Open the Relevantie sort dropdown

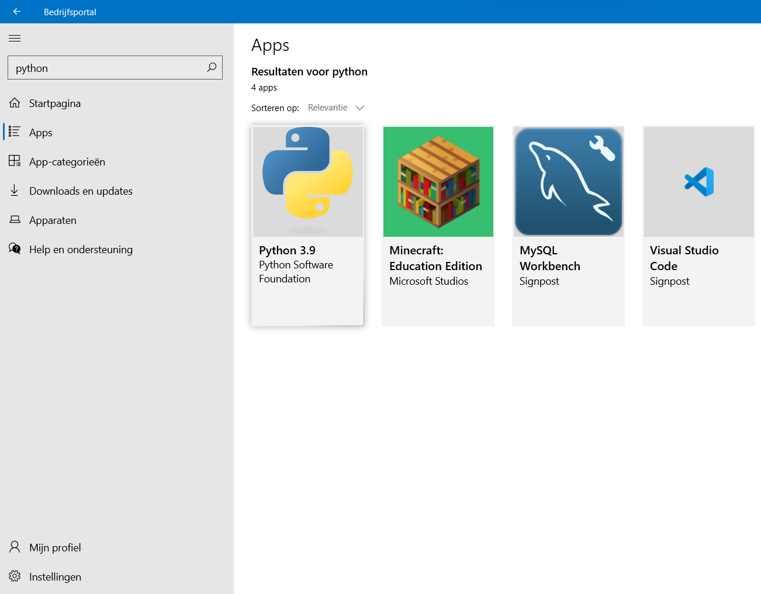coord(336,108)
